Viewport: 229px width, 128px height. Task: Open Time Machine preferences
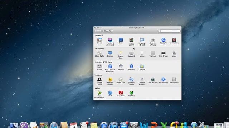pyautogui.click(x=153, y=80)
